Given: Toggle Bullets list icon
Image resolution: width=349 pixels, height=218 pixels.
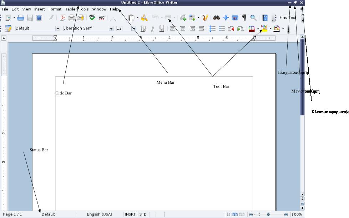Looking at the screenshot, I should 222,28.
